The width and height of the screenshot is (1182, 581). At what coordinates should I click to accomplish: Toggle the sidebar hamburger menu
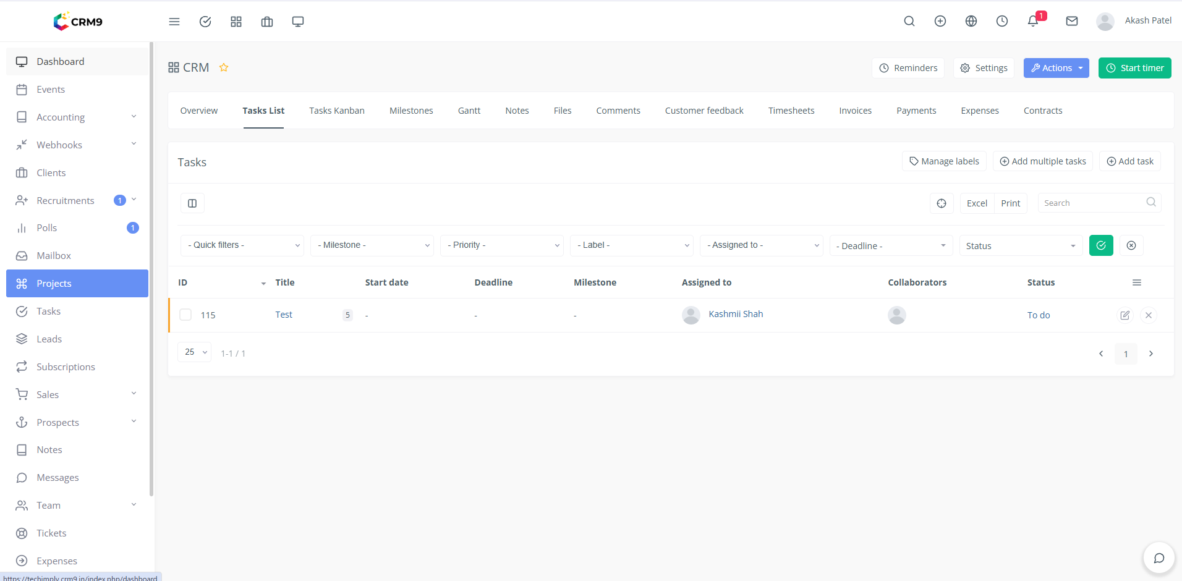pyautogui.click(x=174, y=22)
